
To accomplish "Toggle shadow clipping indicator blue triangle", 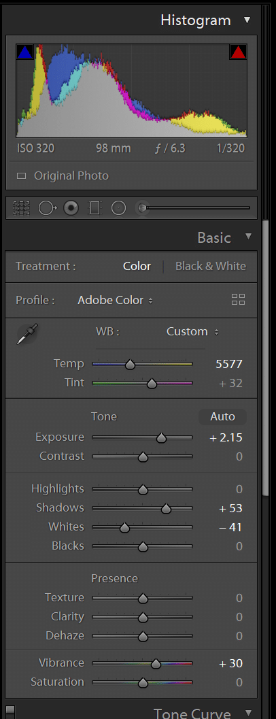I will (x=24, y=52).
